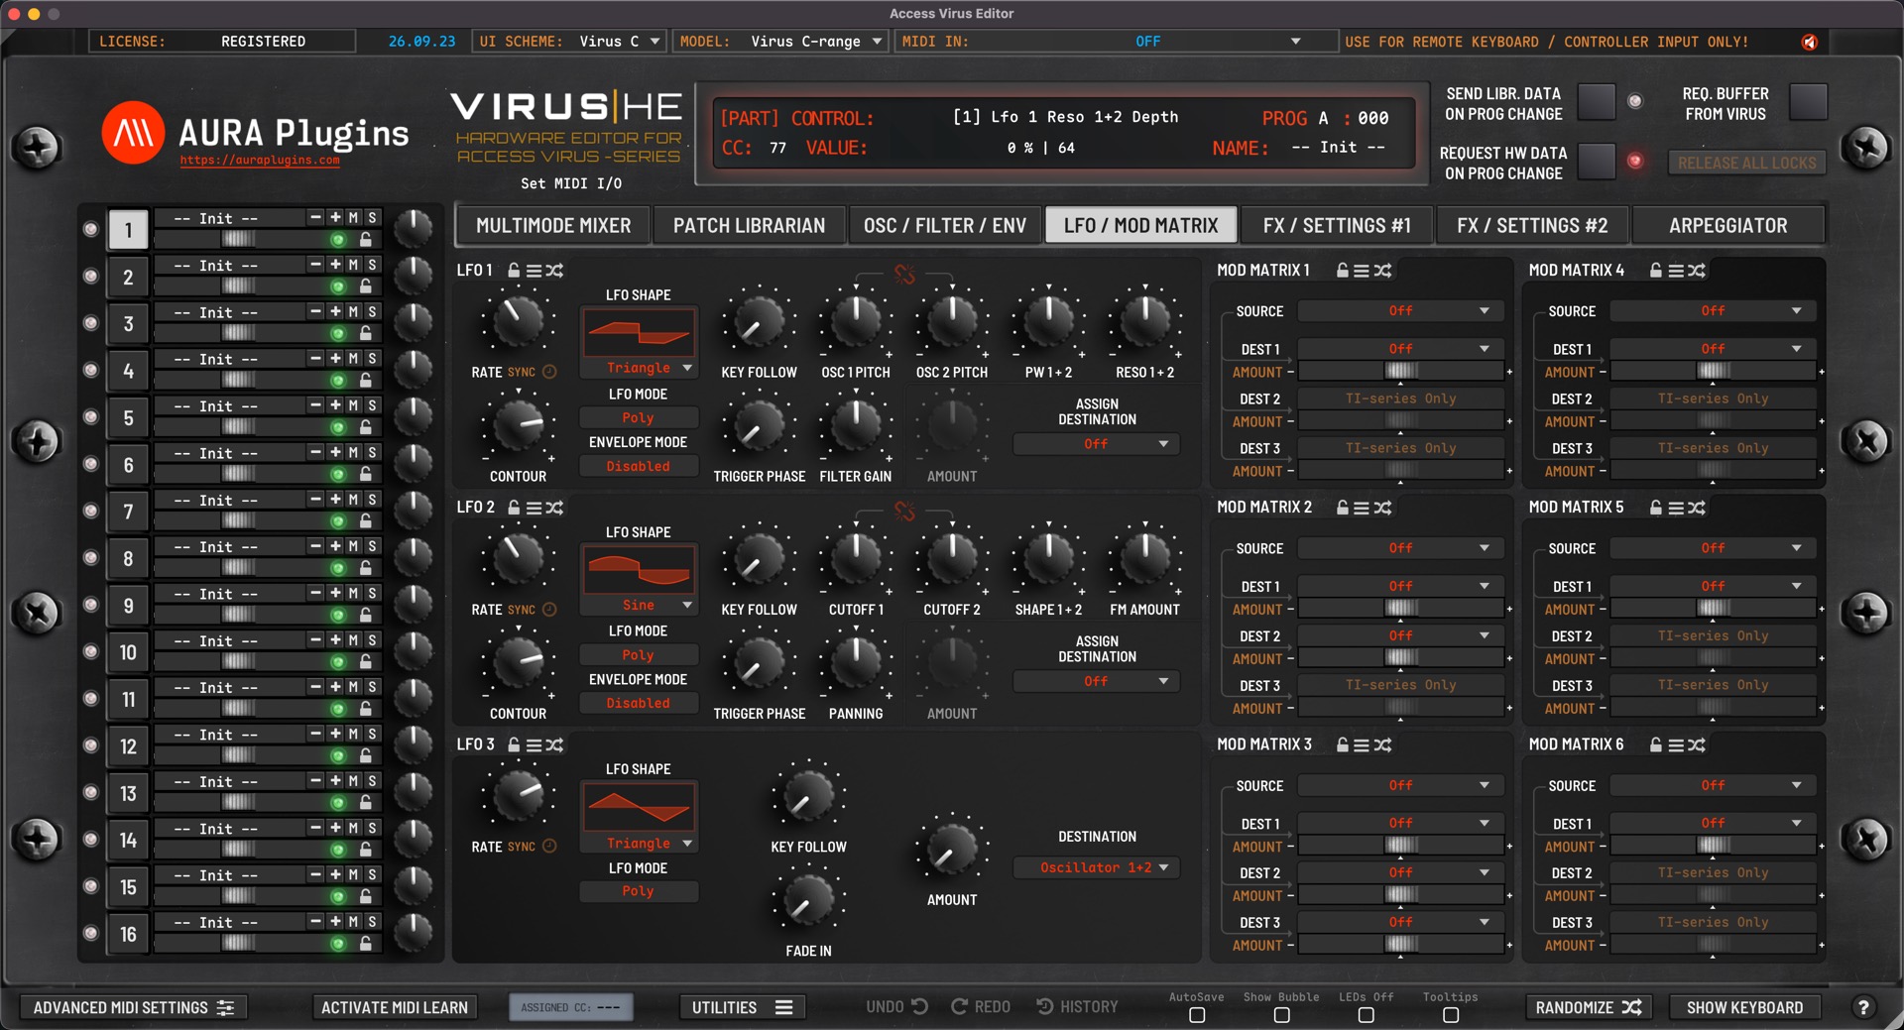Enable the Tooltips checkbox
The width and height of the screenshot is (1904, 1030).
[1450, 1015]
